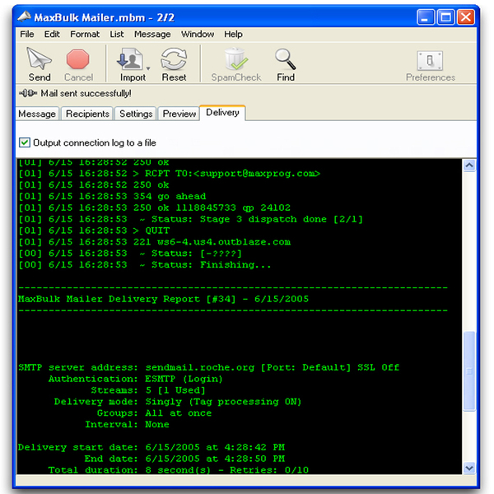Minimize the MaxBulk Mailer window
This screenshot has width=494, height=494.
pos(426,17)
